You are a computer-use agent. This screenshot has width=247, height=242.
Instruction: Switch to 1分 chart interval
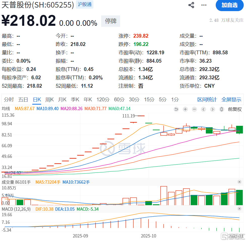(x=175, y=100)
